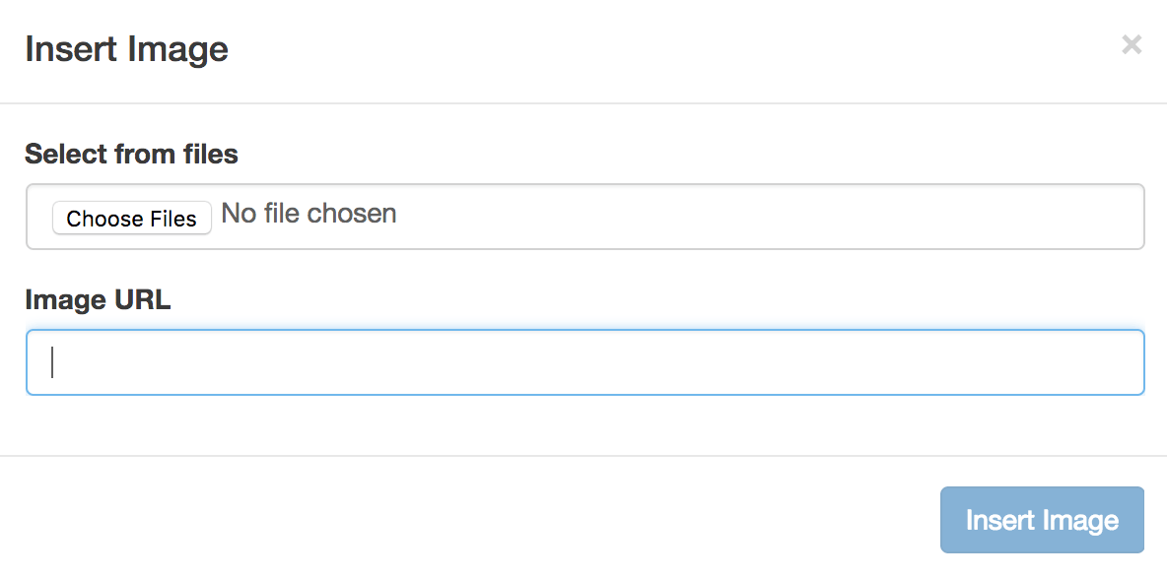Click the 'Select from files' label
1167x577 pixels.
click(x=131, y=155)
